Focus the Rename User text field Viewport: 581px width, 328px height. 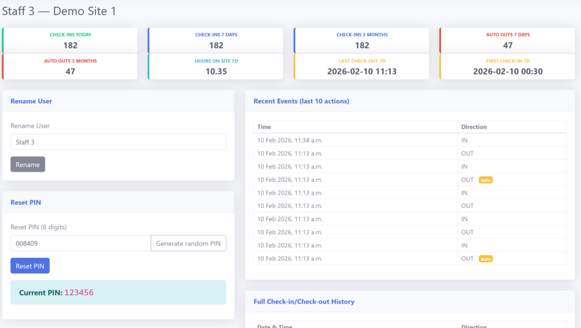(x=118, y=142)
